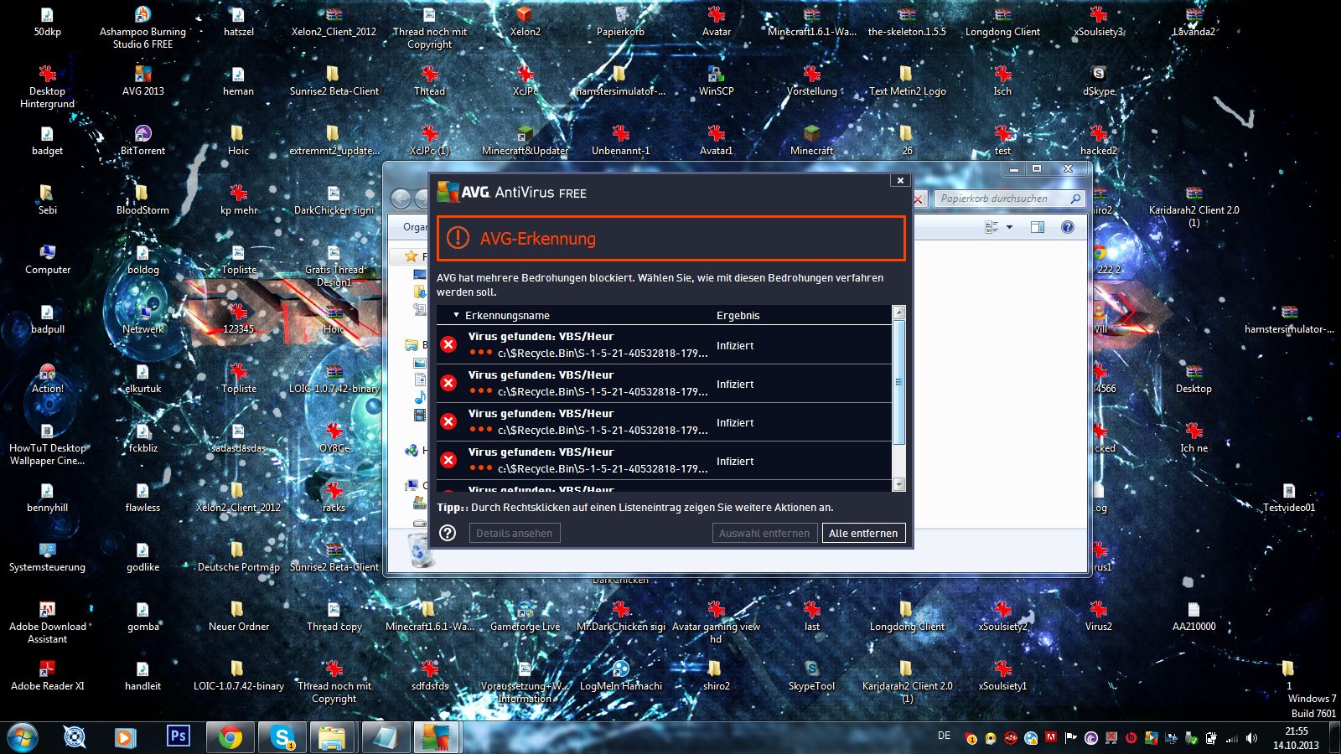Select 'Action!' desktop icon

pyautogui.click(x=48, y=378)
